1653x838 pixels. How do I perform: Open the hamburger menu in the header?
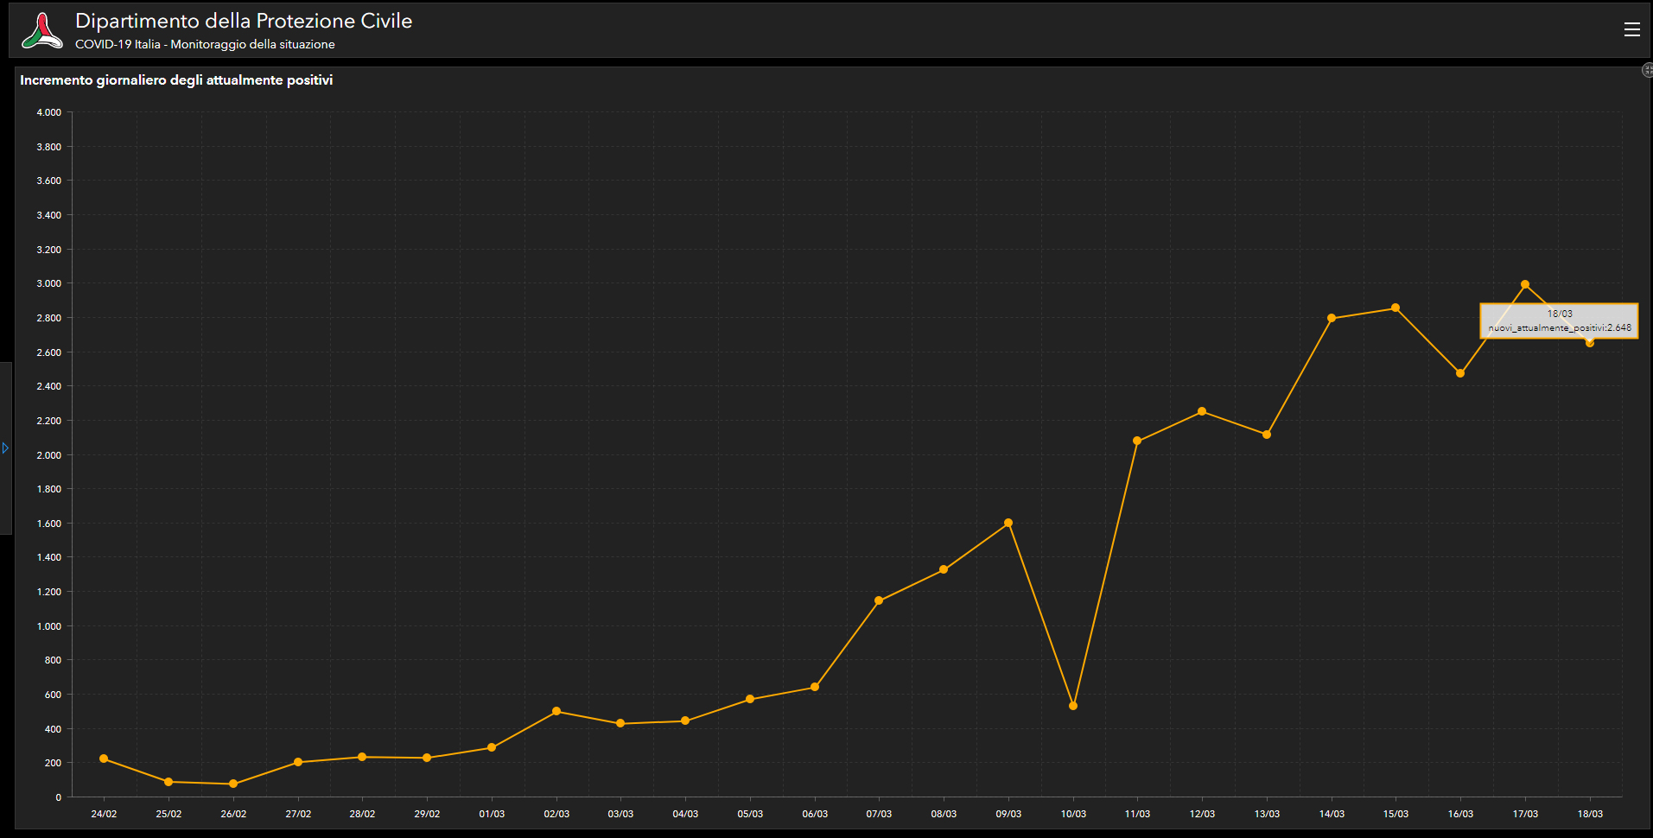coord(1631,29)
